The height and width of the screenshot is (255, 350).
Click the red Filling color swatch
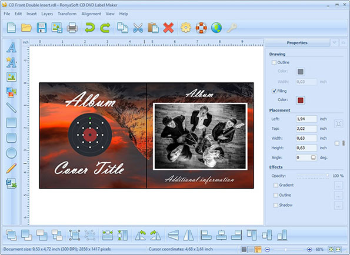[301, 100]
